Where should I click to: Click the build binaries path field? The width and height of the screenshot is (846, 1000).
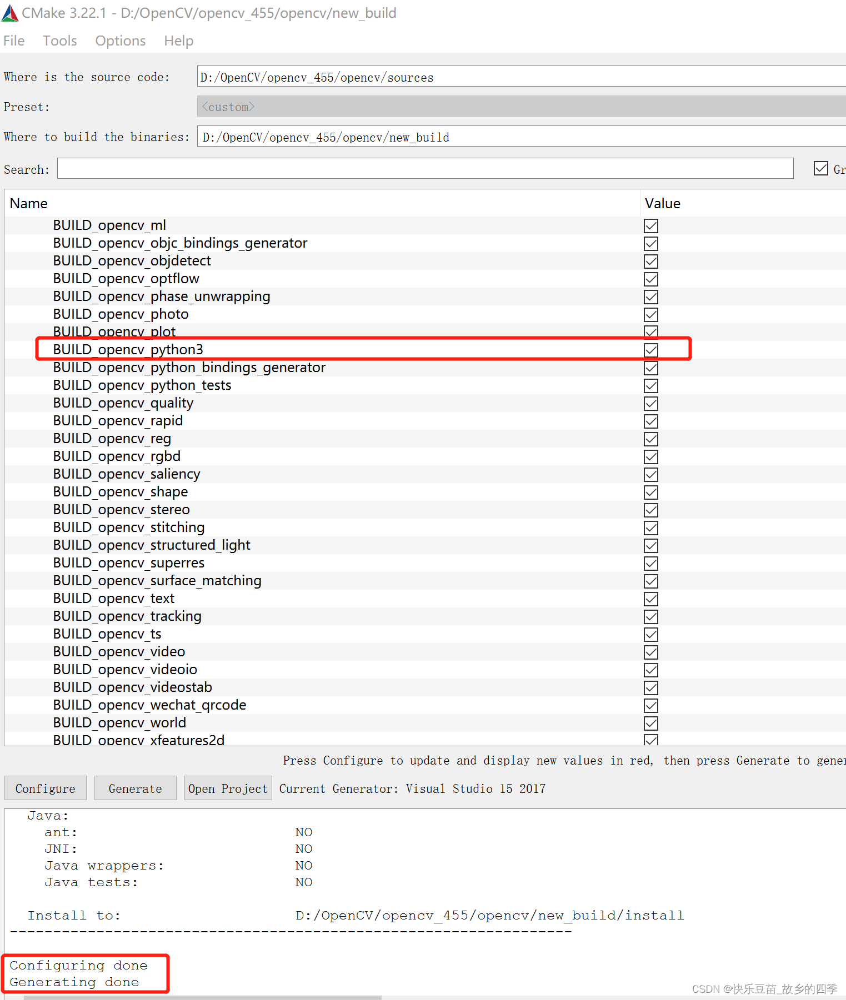click(521, 137)
